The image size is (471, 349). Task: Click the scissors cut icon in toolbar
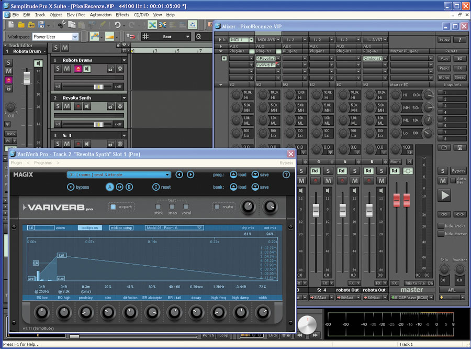[x=61, y=25]
